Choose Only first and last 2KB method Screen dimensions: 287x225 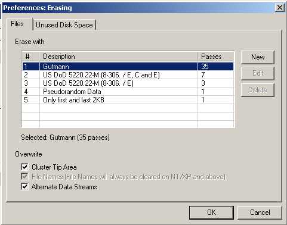pos(128,100)
